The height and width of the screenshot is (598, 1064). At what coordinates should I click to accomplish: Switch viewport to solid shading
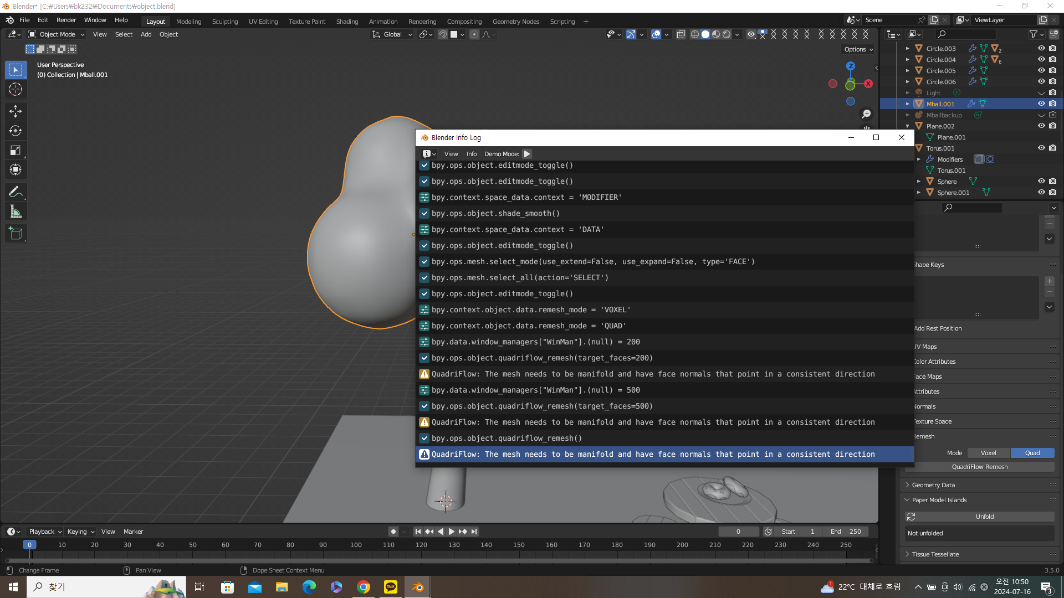(705, 34)
